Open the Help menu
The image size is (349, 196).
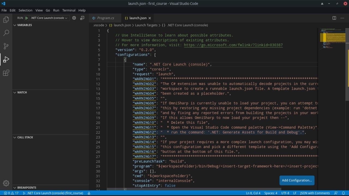(82, 10)
